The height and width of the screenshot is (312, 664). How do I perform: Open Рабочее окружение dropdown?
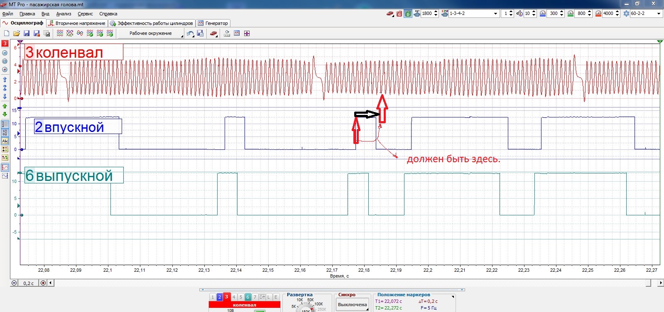click(150, 33)
